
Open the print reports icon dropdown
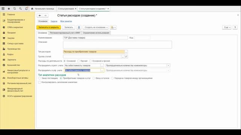[113, 27]
